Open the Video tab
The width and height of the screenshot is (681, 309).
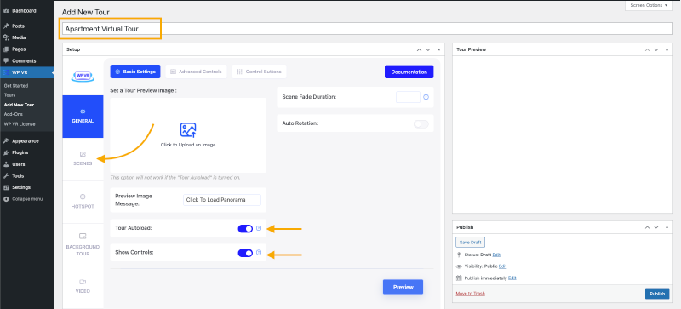pos(83,286)
